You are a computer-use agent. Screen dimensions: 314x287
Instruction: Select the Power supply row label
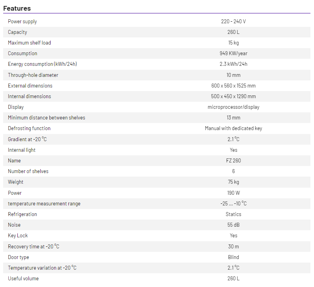(x=23, y=21)
